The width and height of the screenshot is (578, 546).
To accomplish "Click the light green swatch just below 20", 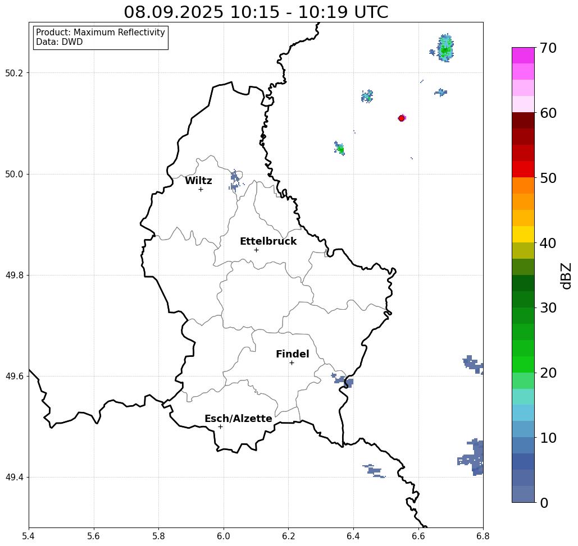I will (523, 380).
